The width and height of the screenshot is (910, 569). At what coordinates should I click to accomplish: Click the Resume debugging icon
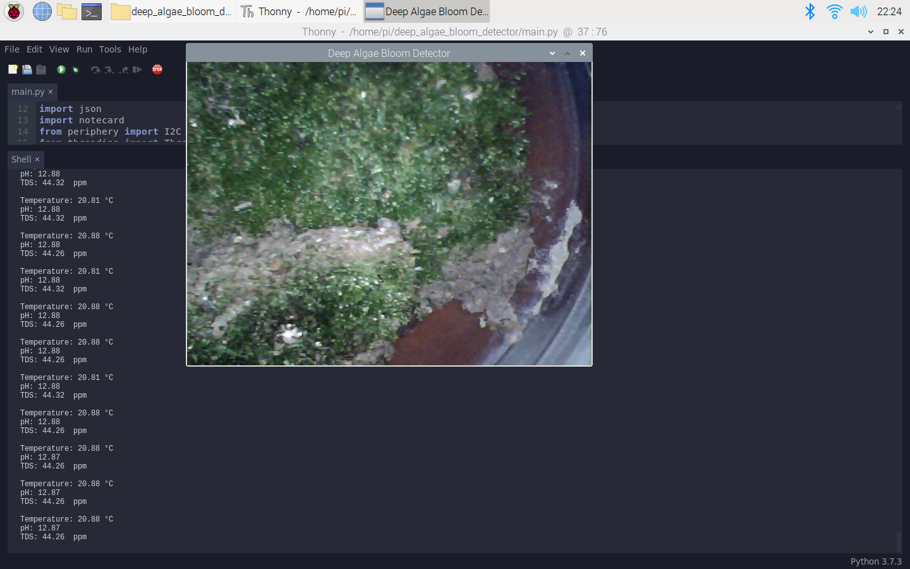[137, 70]
